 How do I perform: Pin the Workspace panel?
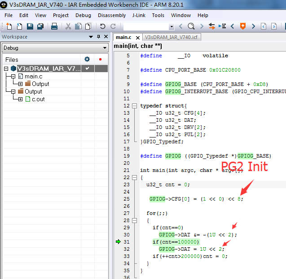click(98, 37)
